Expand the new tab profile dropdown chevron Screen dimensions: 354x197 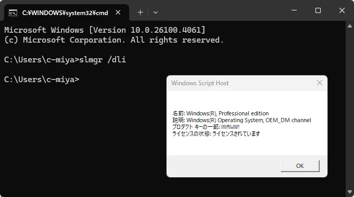point(156,12)
